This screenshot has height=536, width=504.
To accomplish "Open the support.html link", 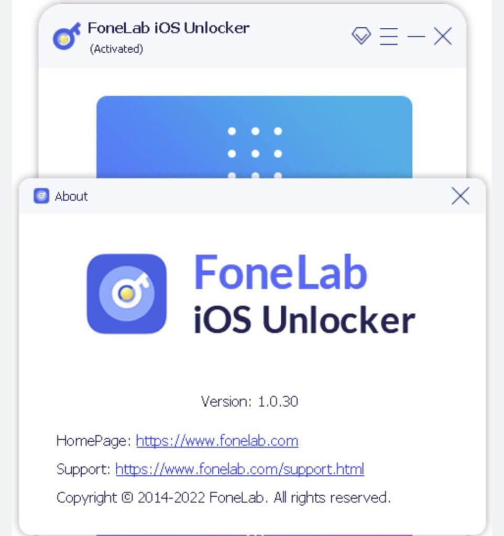I will click(239, 469).
